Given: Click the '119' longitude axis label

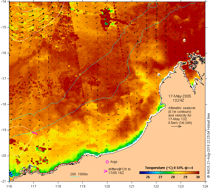Looking at the screenshot, I should coord(83,186).
